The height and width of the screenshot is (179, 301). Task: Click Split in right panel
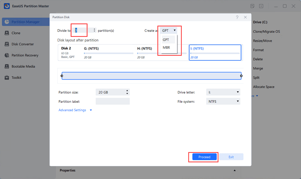(x=256, y=77)
